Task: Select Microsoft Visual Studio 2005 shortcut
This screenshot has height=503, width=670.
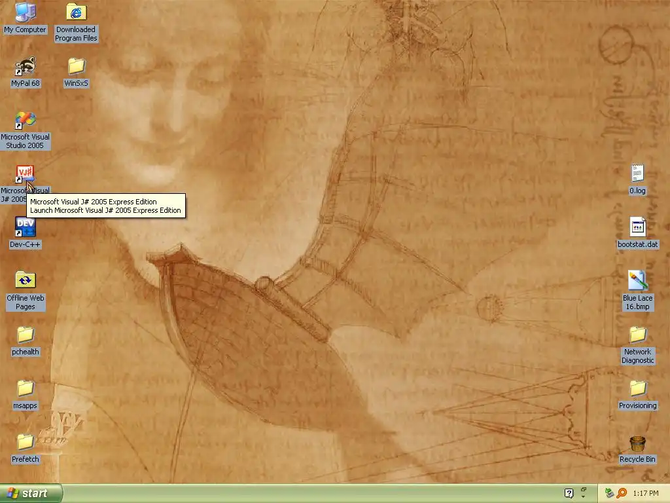Action: (26, 121)
